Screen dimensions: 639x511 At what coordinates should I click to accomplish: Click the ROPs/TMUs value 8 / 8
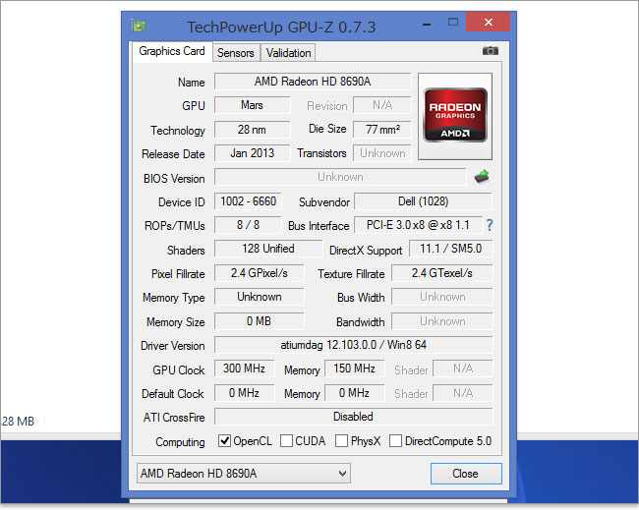click(x=248, y=225)
